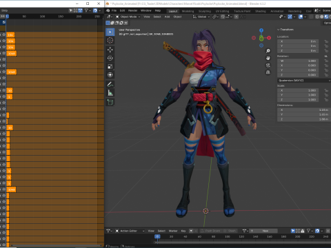Click the Action Editor playhead at frame 0
Screen dimensions: 331x248
click(157, 236)
